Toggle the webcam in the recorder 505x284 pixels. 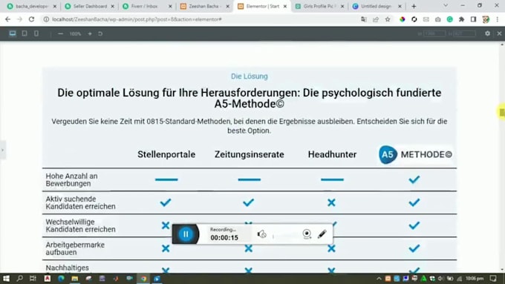307,234
